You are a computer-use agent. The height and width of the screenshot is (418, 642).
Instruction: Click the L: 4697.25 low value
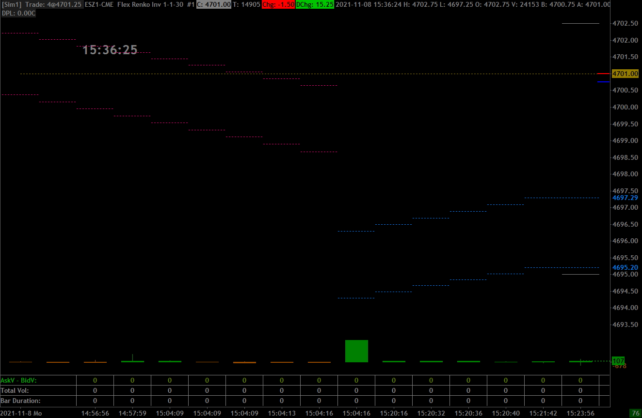pyautogui.click(x=455, y=4)
